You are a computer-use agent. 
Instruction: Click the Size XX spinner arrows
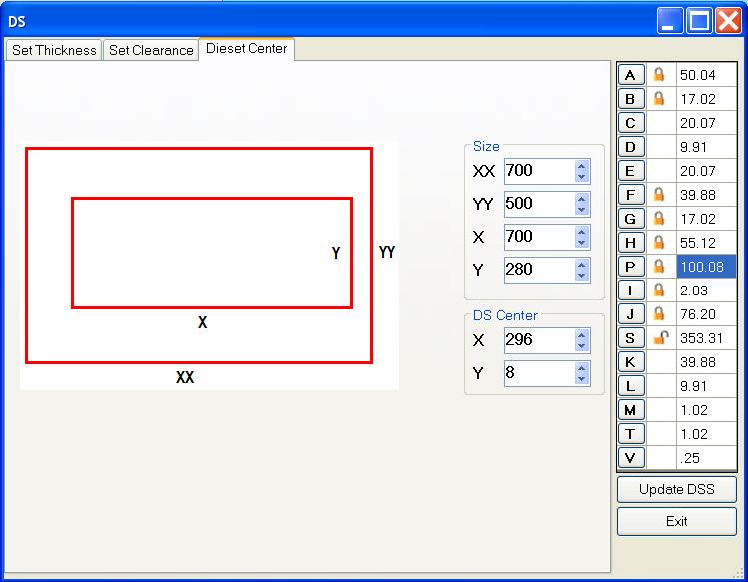pos(582,171)
